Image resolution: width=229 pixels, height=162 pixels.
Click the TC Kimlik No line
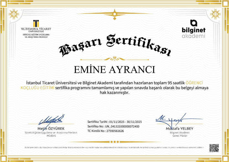pos(106,131)
